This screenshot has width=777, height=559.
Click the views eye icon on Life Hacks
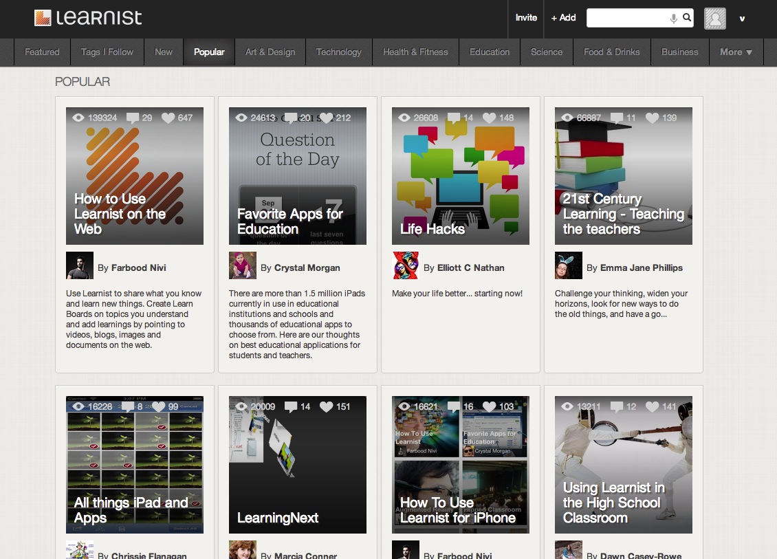(404, 118)
